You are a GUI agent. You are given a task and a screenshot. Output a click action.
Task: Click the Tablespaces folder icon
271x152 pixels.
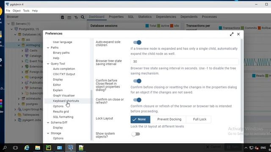(x=20, y=114)
